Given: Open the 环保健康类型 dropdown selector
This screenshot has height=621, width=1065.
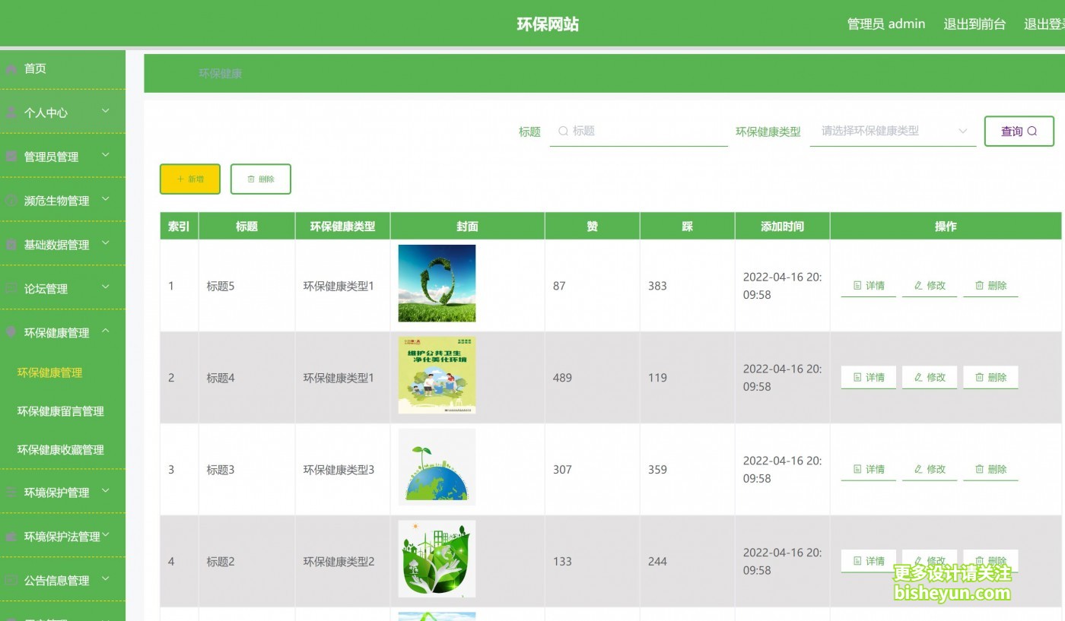Looking at the screenshot, I should point(892,131).
